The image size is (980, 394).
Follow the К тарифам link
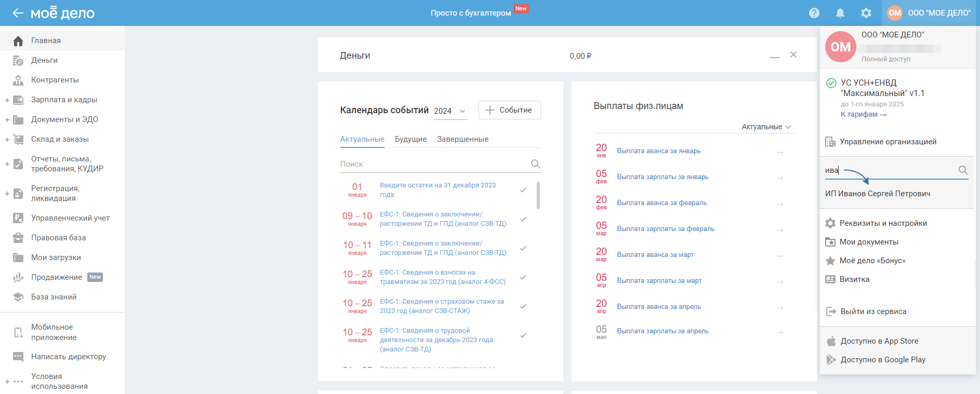click(864, 114)
